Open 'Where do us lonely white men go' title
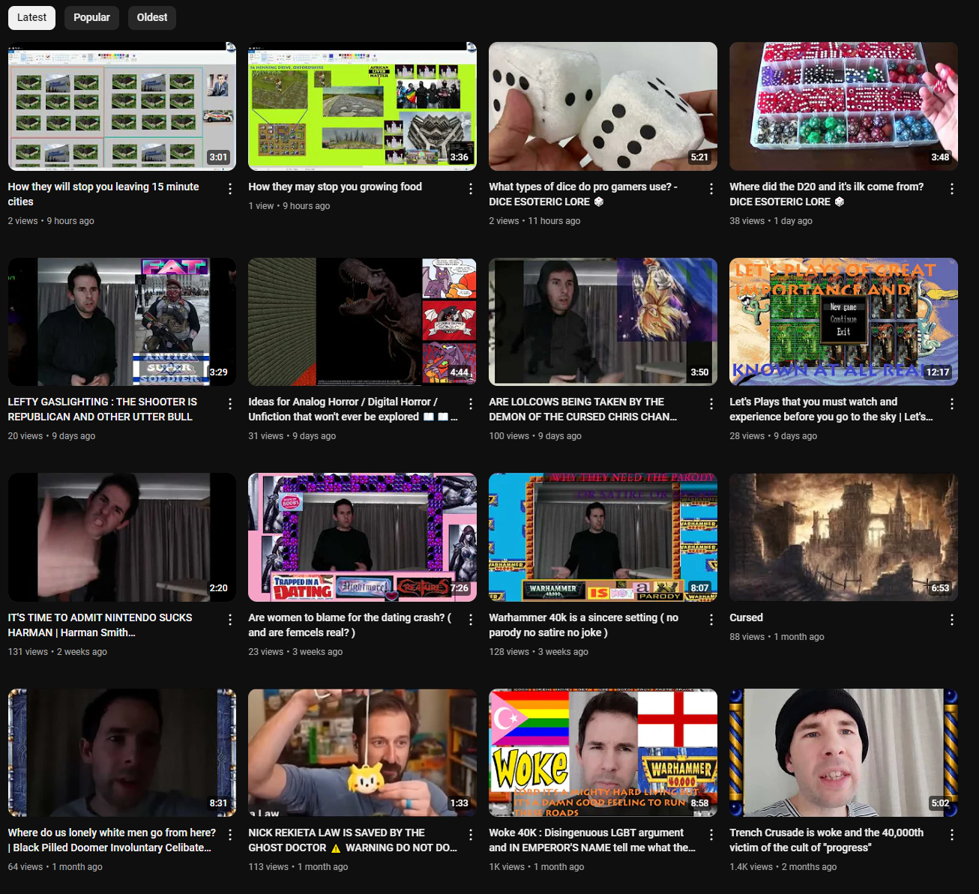Viewport: 979px width, 894px height. pos(112,833)
